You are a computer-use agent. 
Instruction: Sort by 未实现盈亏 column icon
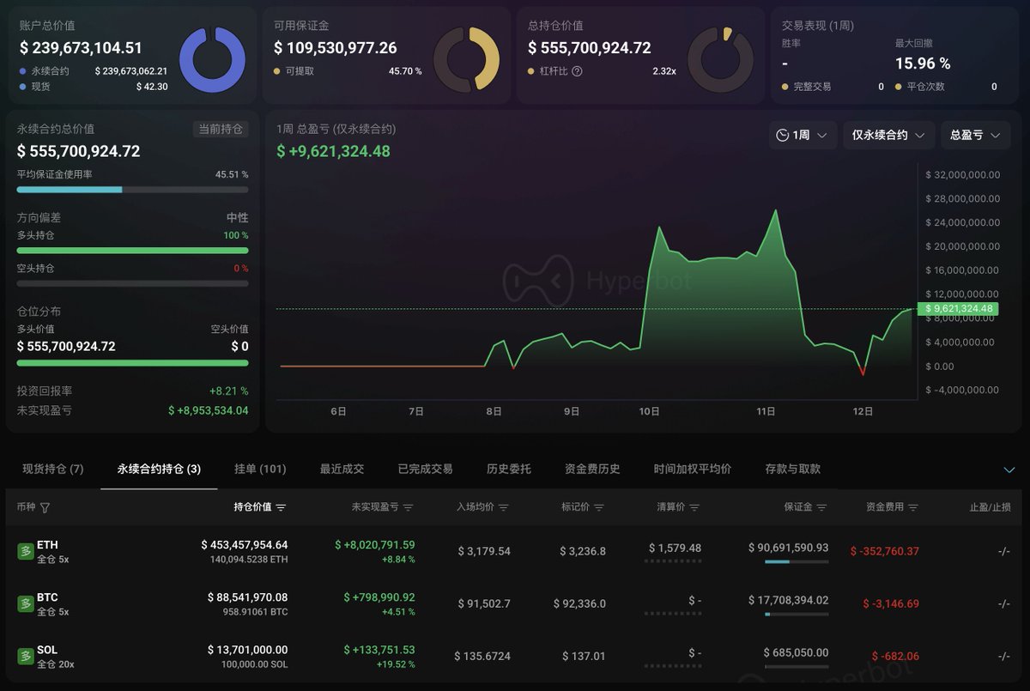click(408, 507)
